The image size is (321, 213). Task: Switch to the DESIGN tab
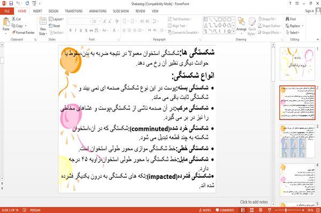click(53, 11)
